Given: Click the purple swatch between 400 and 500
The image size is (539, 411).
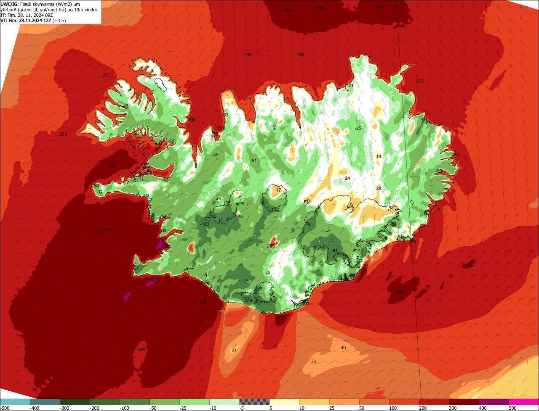Looking at the screenshot, I should [494, 402].
